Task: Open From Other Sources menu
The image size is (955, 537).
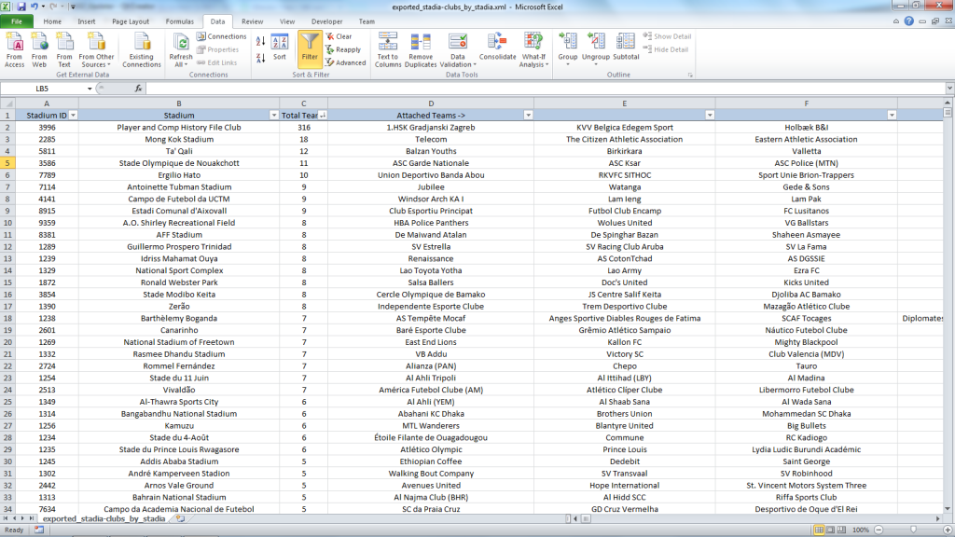Action: [96, 50]
